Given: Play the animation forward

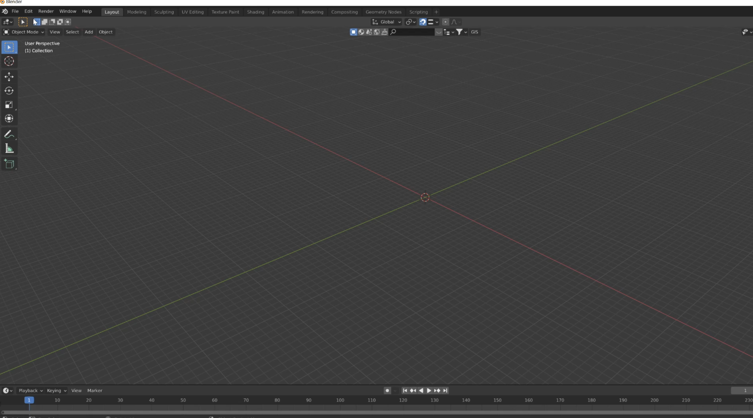Looking at the screenshot, I should point(429,391).
